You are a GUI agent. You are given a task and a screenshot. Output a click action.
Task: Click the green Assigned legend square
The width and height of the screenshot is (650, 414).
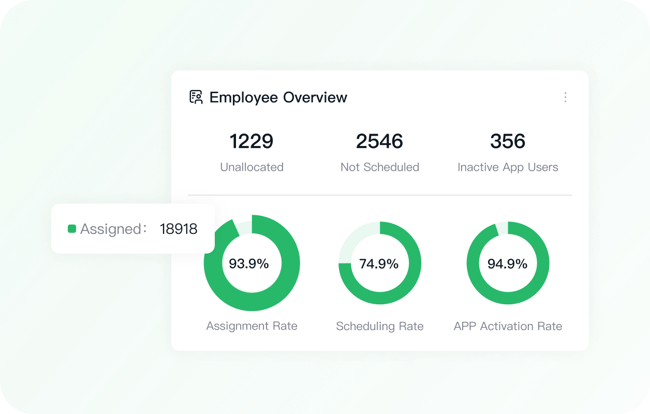72,229
